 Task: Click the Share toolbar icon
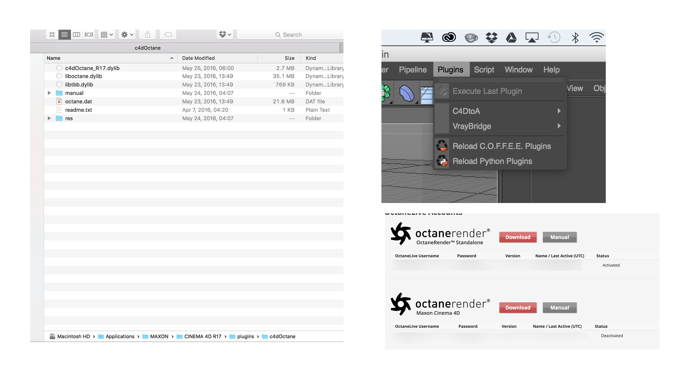tap(147, 35)
